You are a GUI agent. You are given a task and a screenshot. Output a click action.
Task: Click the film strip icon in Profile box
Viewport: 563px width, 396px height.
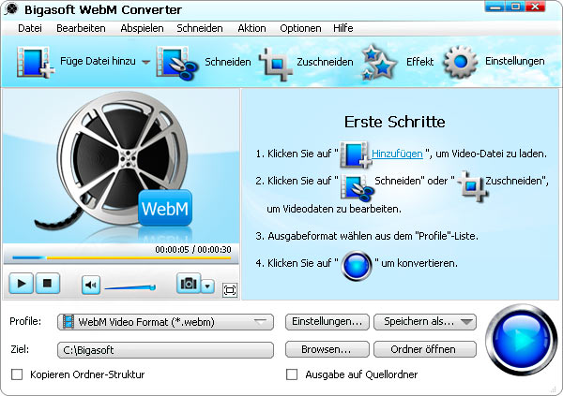(x=68, y=322)
